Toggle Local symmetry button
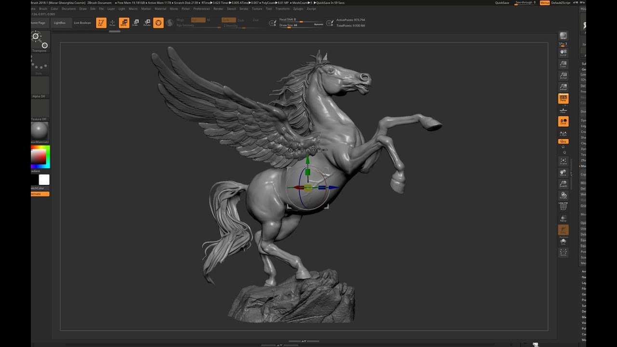Viewport: 617px width, 347px height. [563, 121]
